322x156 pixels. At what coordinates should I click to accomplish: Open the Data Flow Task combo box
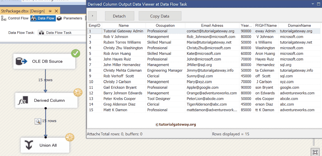click(62, 33)
